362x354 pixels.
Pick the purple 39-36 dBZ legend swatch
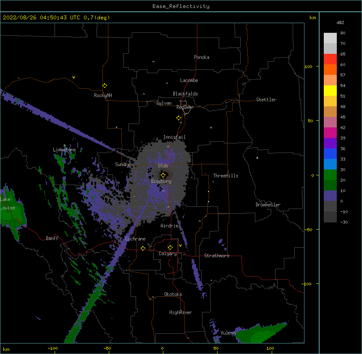[330, 143]
